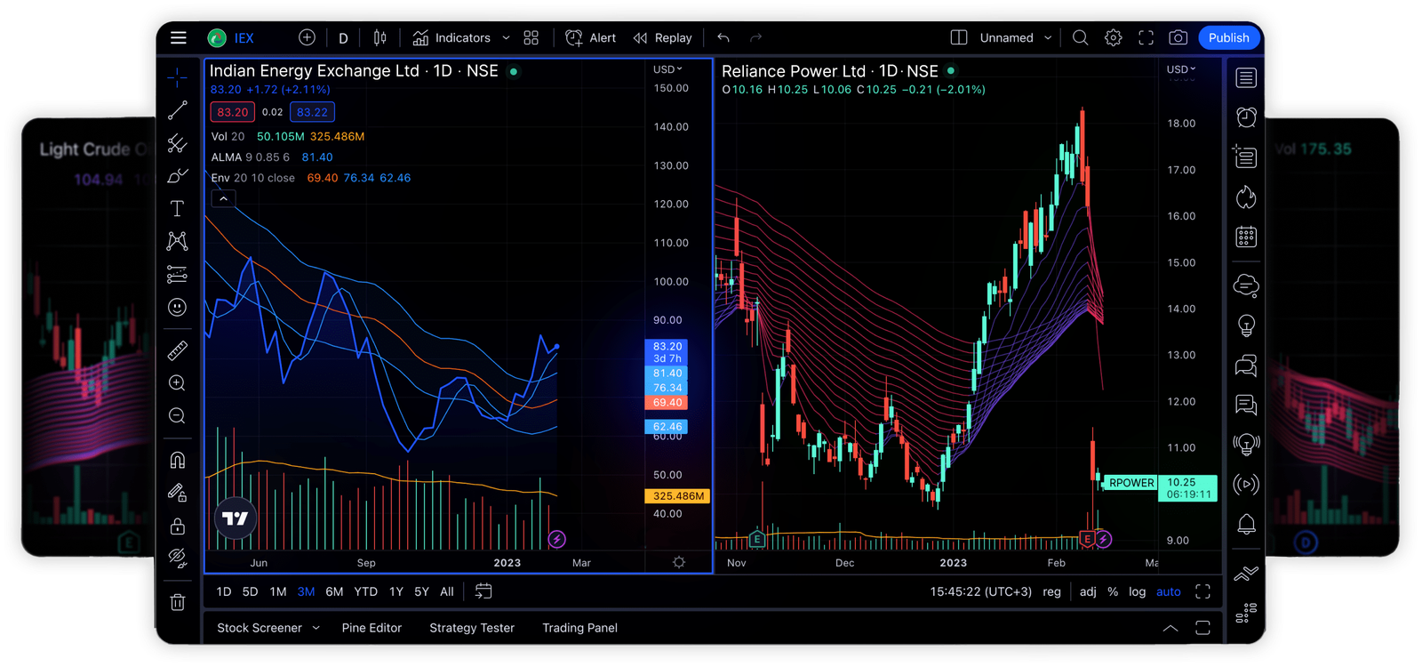The height and width of the screenshot is (667, 1422).
Task: Open the Stock Screener dropdown arrow
Action: [316, 628]
